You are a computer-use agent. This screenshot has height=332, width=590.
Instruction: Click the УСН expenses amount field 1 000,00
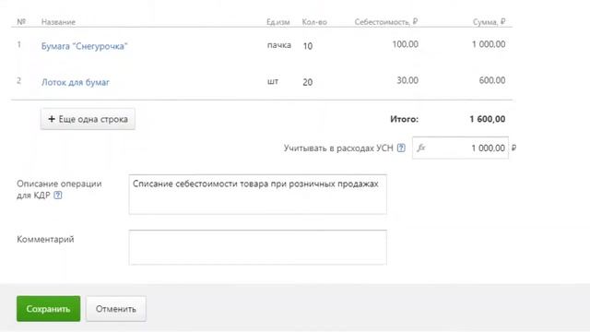[460, 148]
